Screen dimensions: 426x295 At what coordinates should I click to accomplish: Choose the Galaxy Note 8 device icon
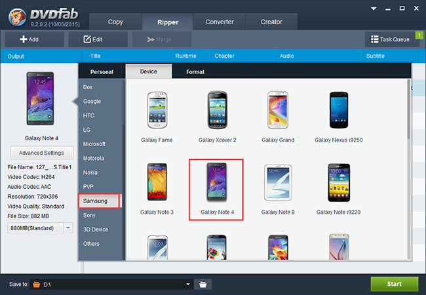[278, 182]
